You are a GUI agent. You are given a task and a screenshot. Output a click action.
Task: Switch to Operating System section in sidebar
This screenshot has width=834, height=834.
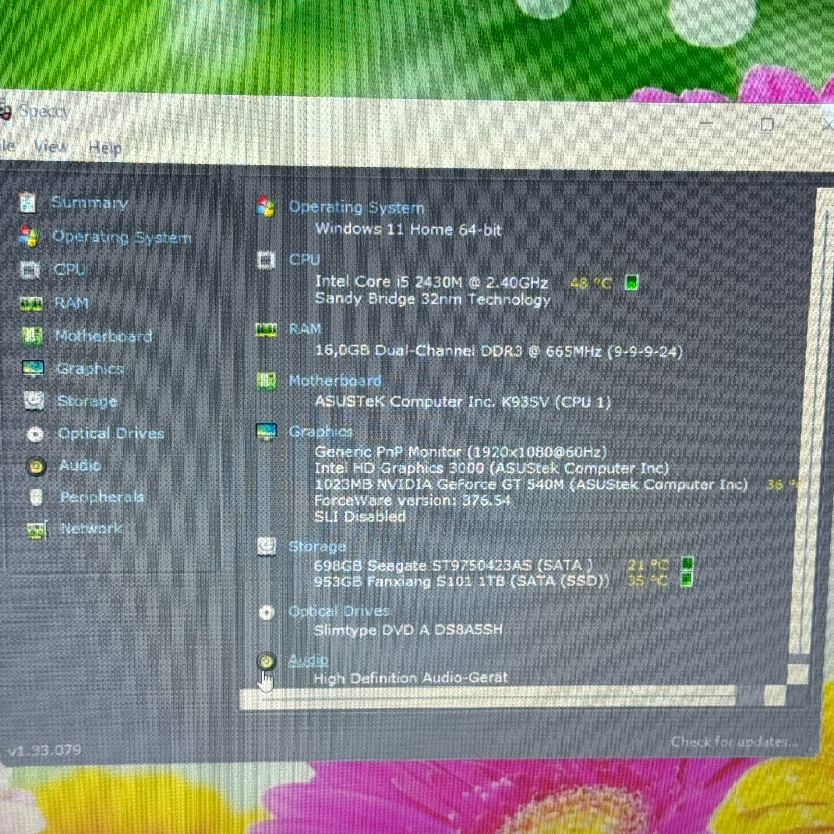pyautogui.click(x=122, y=237)
